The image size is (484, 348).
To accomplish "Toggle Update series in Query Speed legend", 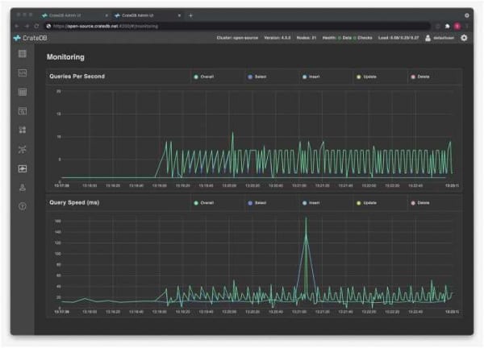I will tap(365, 203).
